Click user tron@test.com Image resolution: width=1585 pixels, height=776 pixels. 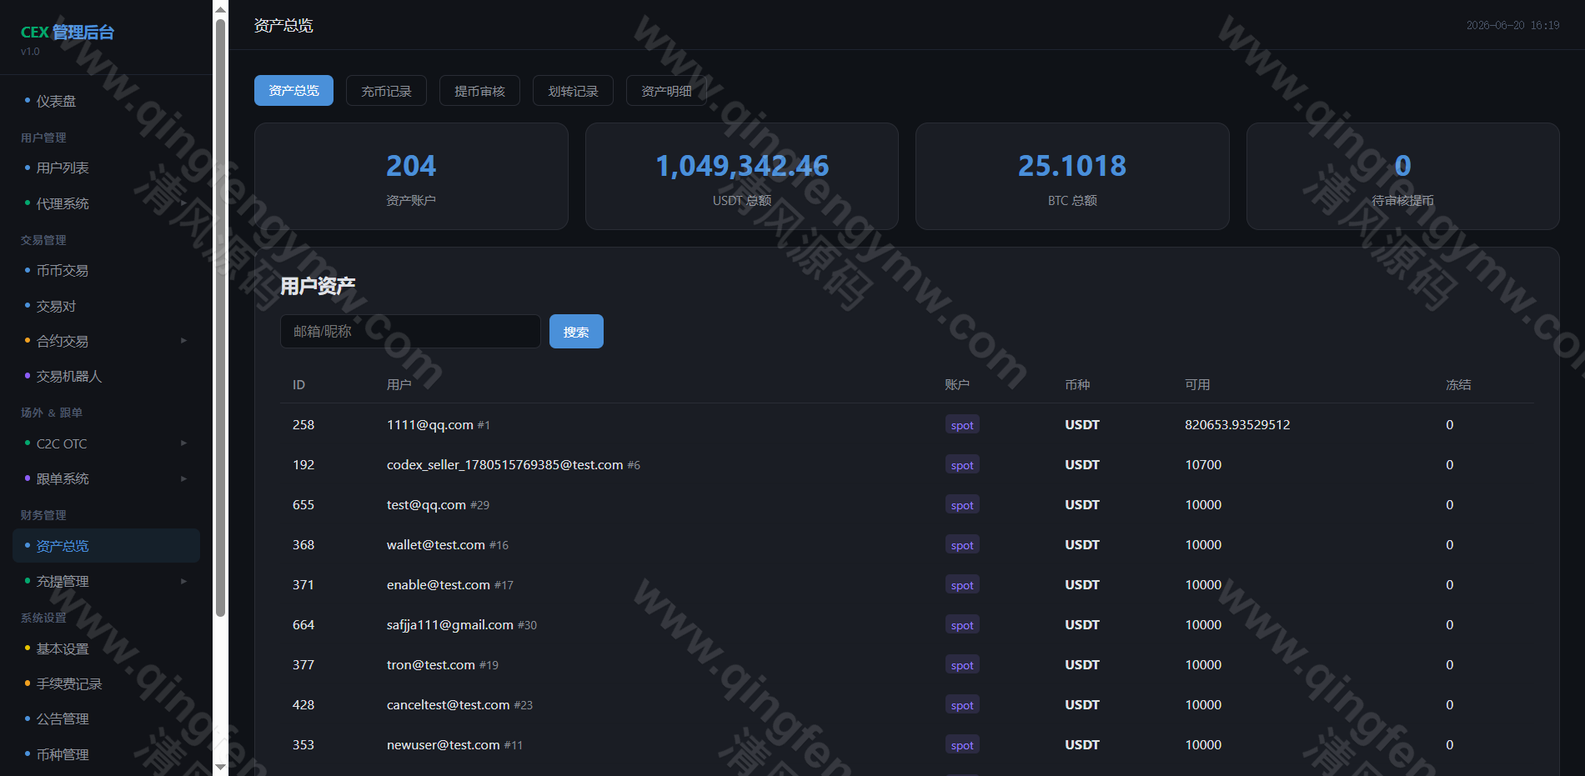[431, 665]
